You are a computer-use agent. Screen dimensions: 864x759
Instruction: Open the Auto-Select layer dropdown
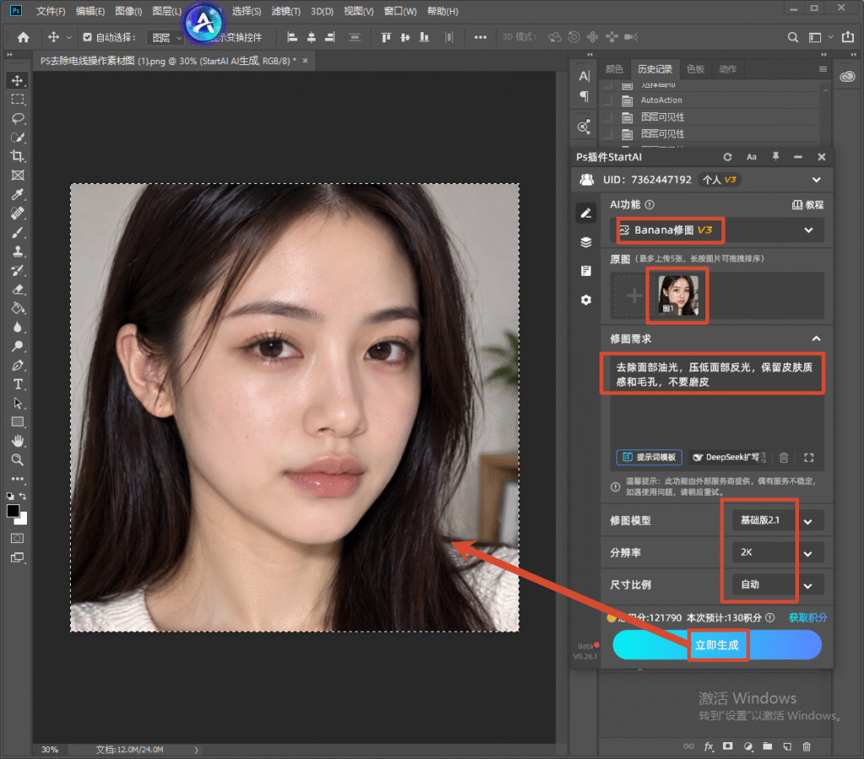pos(165,37)
